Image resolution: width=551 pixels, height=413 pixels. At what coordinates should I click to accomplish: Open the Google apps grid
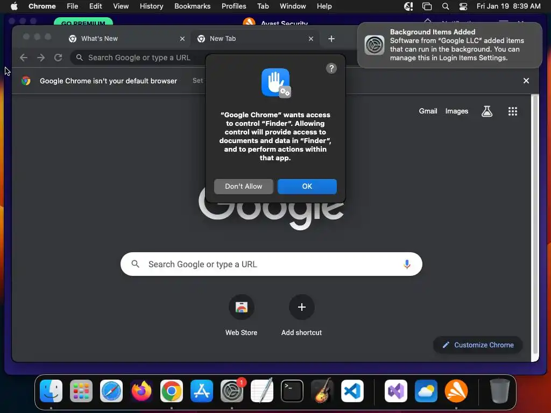click(512, 111)
